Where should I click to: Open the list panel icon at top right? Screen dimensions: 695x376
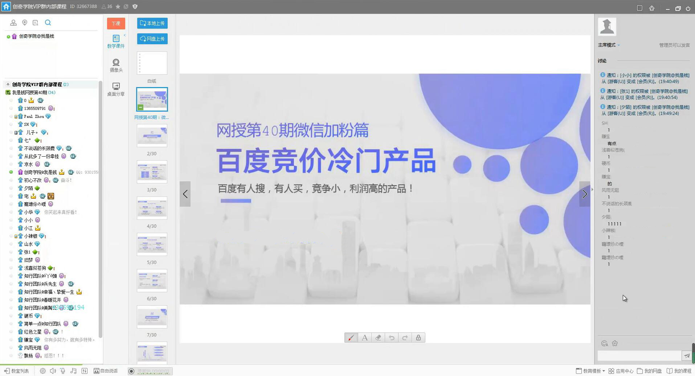(639, 8)
